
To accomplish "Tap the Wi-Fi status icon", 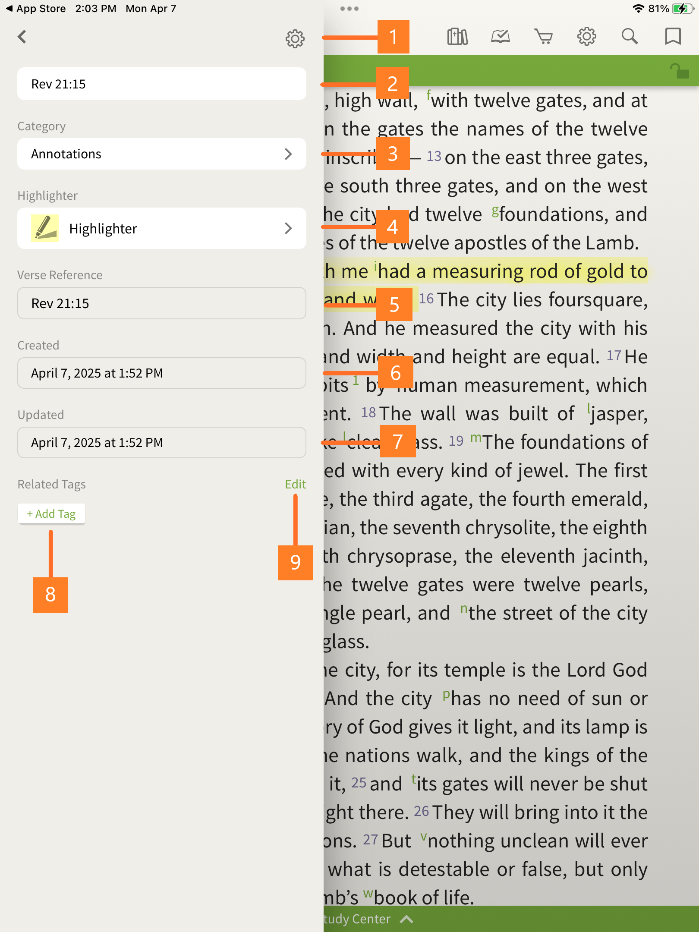I will pyautogui.click(x=638, y=9).
